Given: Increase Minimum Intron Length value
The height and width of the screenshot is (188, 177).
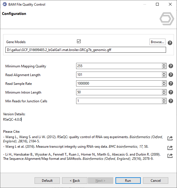Looking at the screenshot, I should click(164, 91).
